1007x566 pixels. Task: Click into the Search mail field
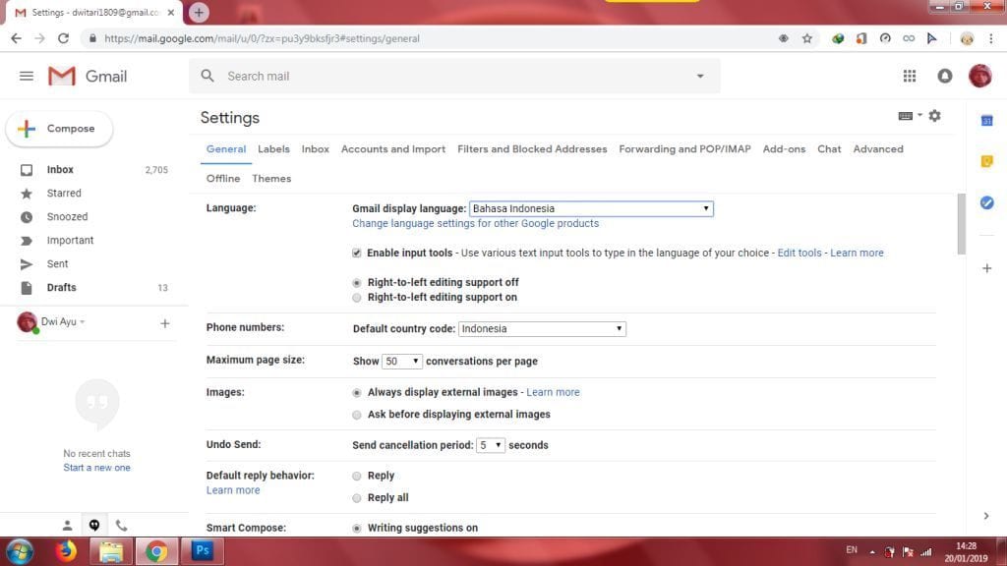(x=456, y=76)
